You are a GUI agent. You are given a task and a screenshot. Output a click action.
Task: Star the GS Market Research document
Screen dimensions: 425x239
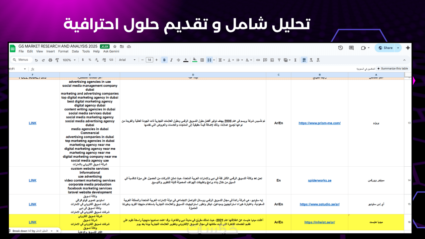pos(115,47)
